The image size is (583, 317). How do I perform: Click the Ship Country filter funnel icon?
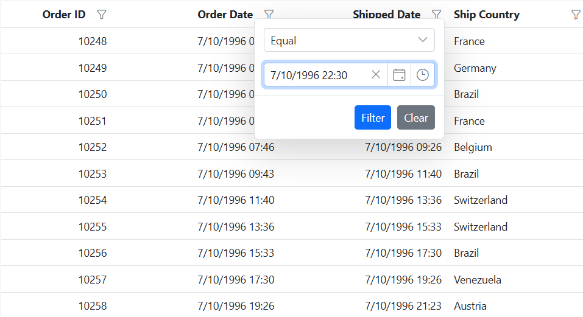tap(576, 15)
